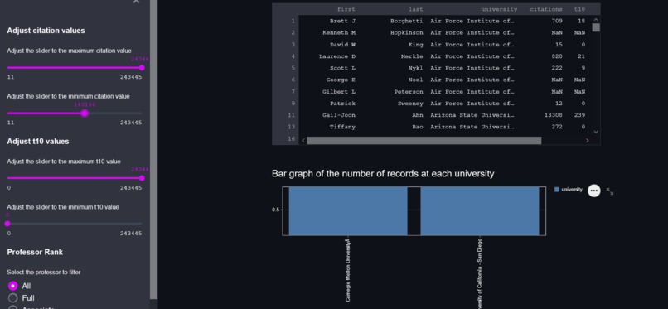668x309 pixels.
Task: Select the university cell in Tiffany's row
Action: pyautogui.click(x=472, y=127)
